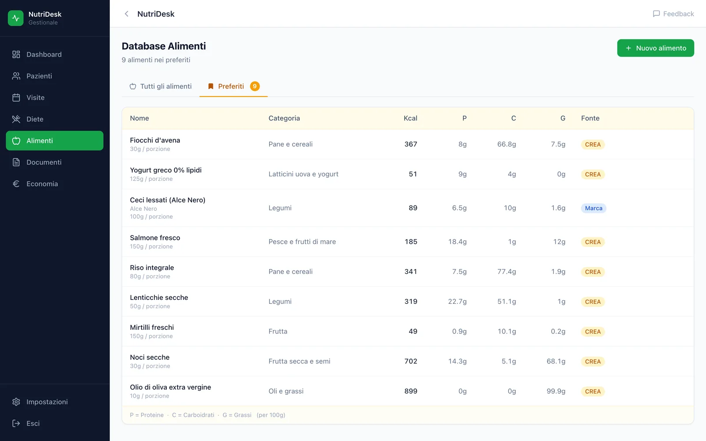Open the Tutti gli alimenti tab

(x=161, y=86)
